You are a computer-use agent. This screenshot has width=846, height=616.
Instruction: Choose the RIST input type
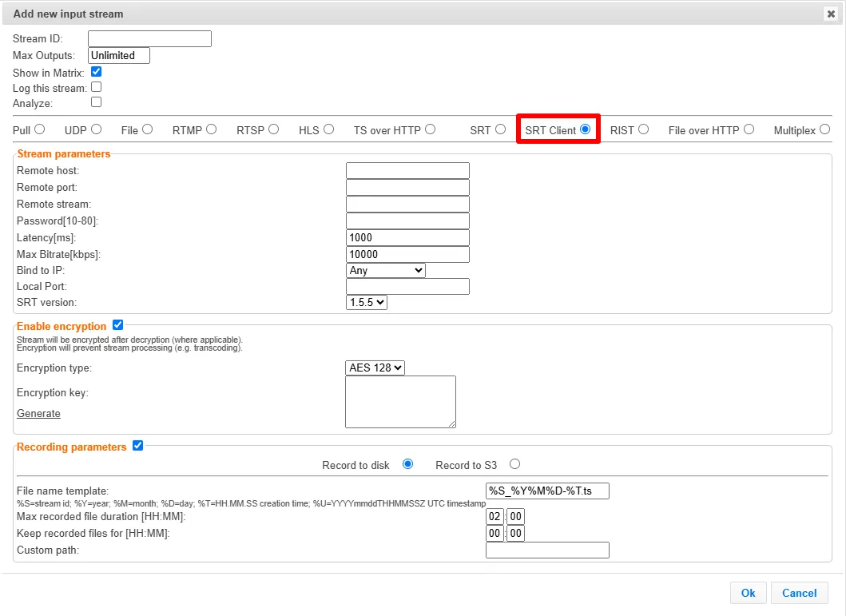pyautogui.click(x=644, y=129)
